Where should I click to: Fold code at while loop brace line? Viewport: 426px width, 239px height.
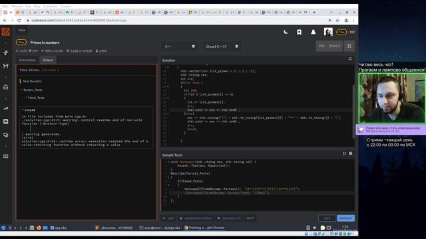pos(168,86)
